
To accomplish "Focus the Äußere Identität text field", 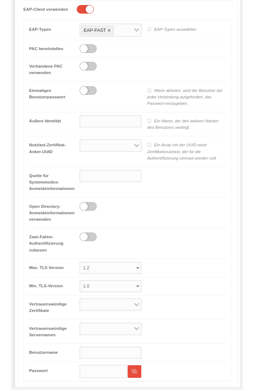I will (111, 121).
